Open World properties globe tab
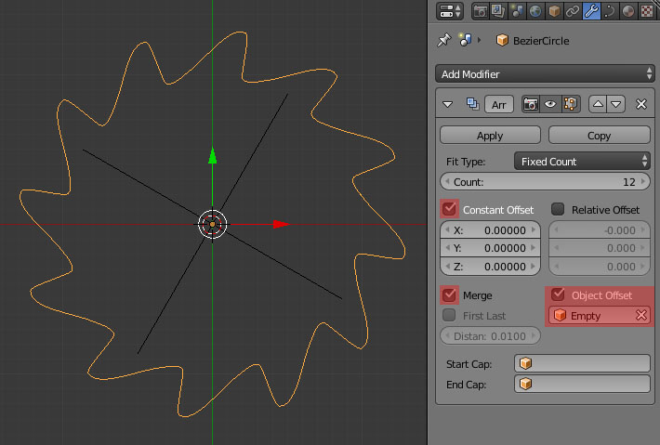The height and width of the screenshot is (445, 660). pos(535,11)
